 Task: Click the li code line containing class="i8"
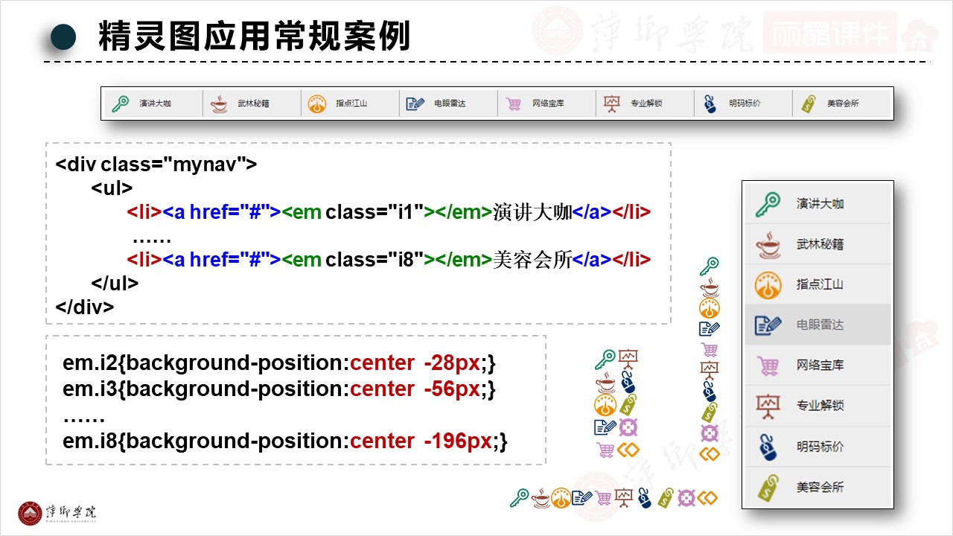(389, 260)
